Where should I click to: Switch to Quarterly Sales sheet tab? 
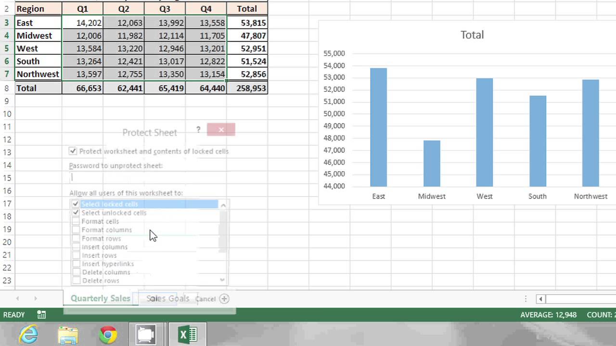pos(100,298)
